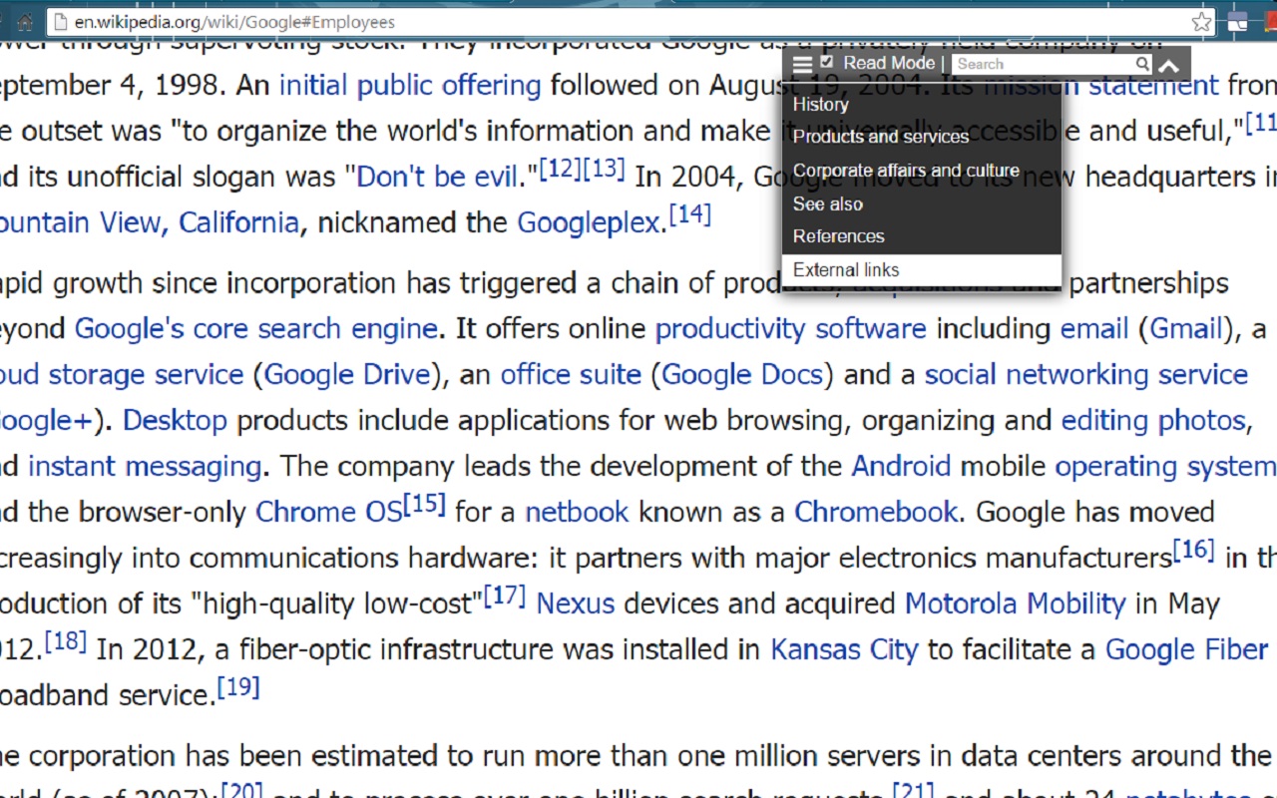Open the Chrome OS link
Image resolution: width=1277 pixels, height=798 pixels.
click(x=328, y=512)
